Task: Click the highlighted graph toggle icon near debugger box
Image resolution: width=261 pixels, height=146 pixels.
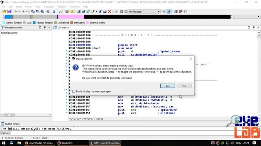Action: coord(169,12)
